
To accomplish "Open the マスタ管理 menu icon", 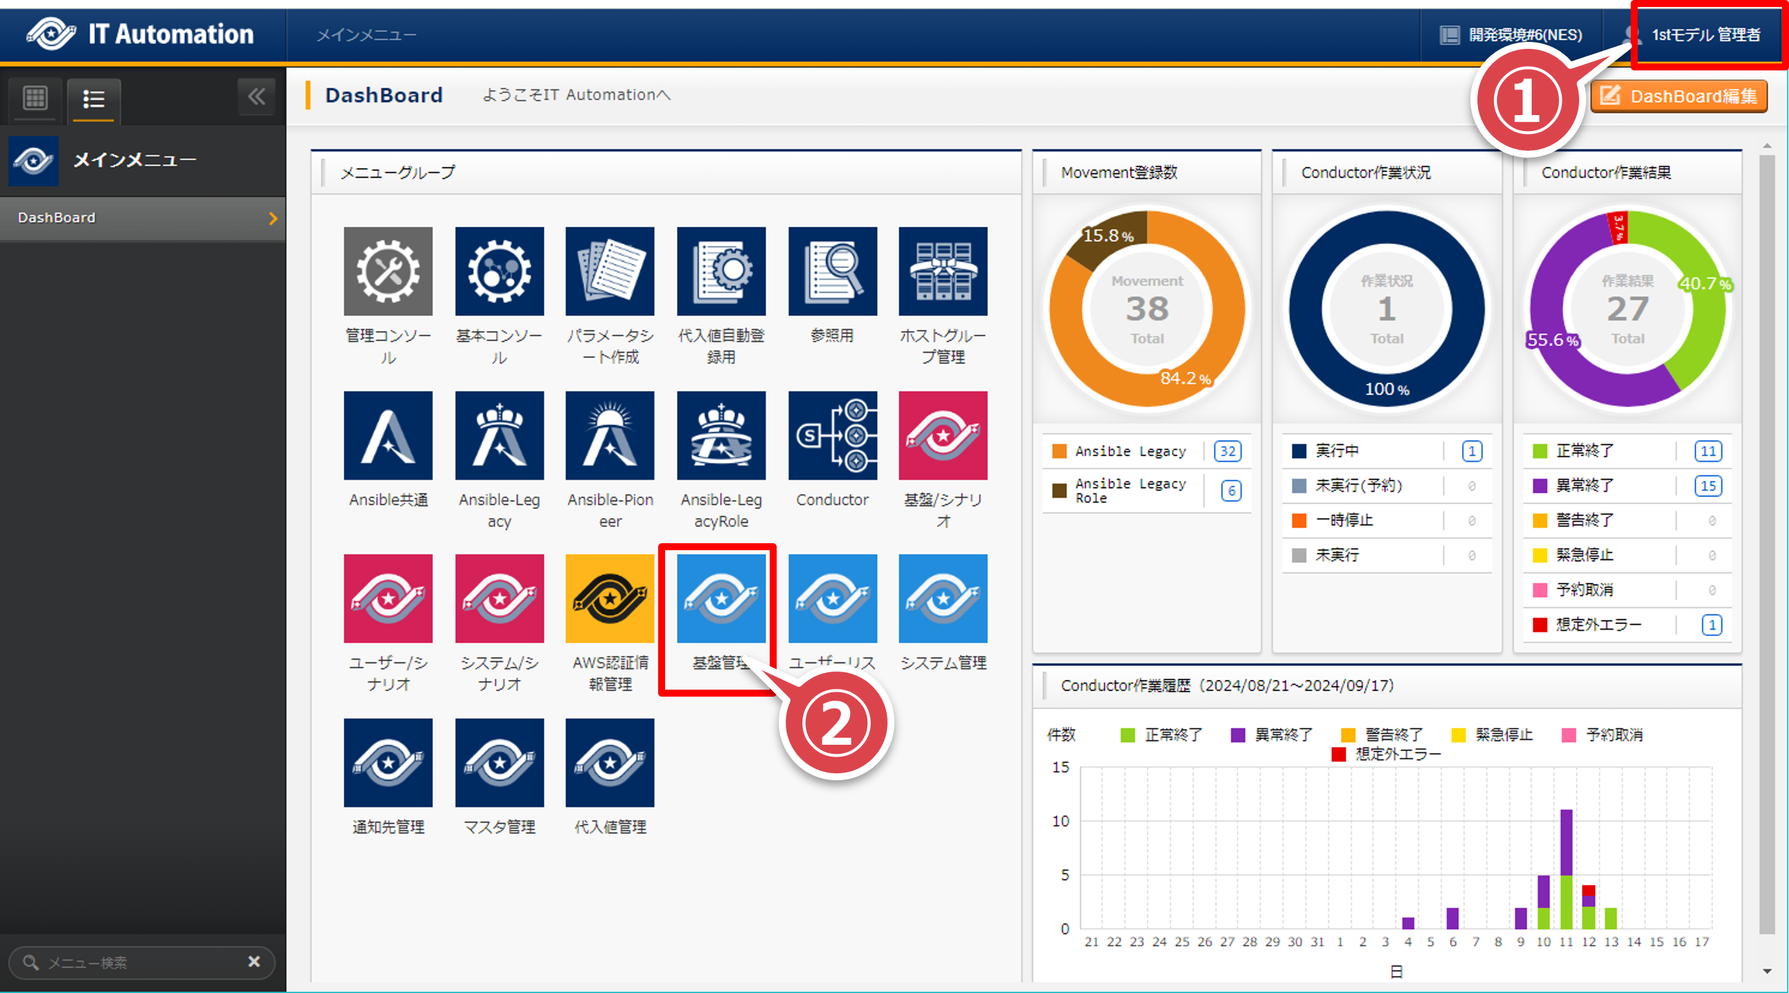I will pos(499,762).
